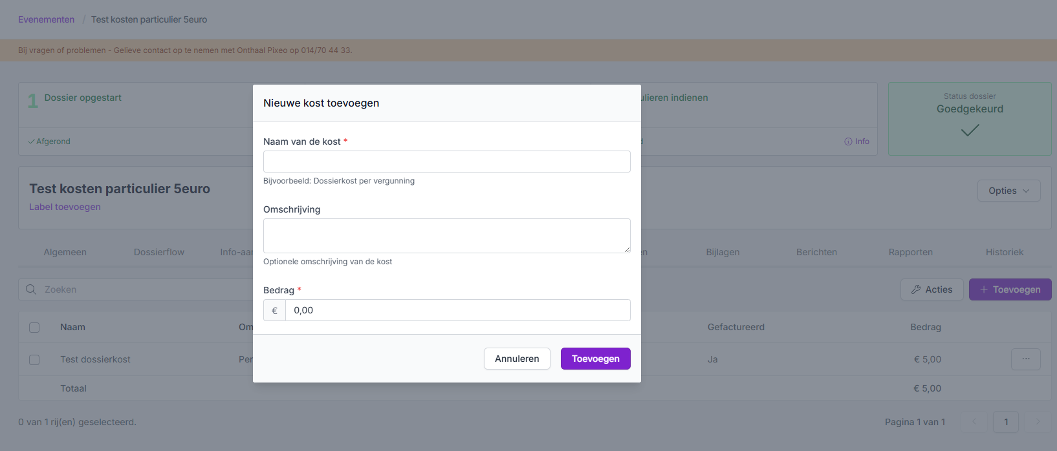Image resolution: width=1057 pixels, height=451 pixels.
Task: Click the search magnifier icon
Action: 30,289
